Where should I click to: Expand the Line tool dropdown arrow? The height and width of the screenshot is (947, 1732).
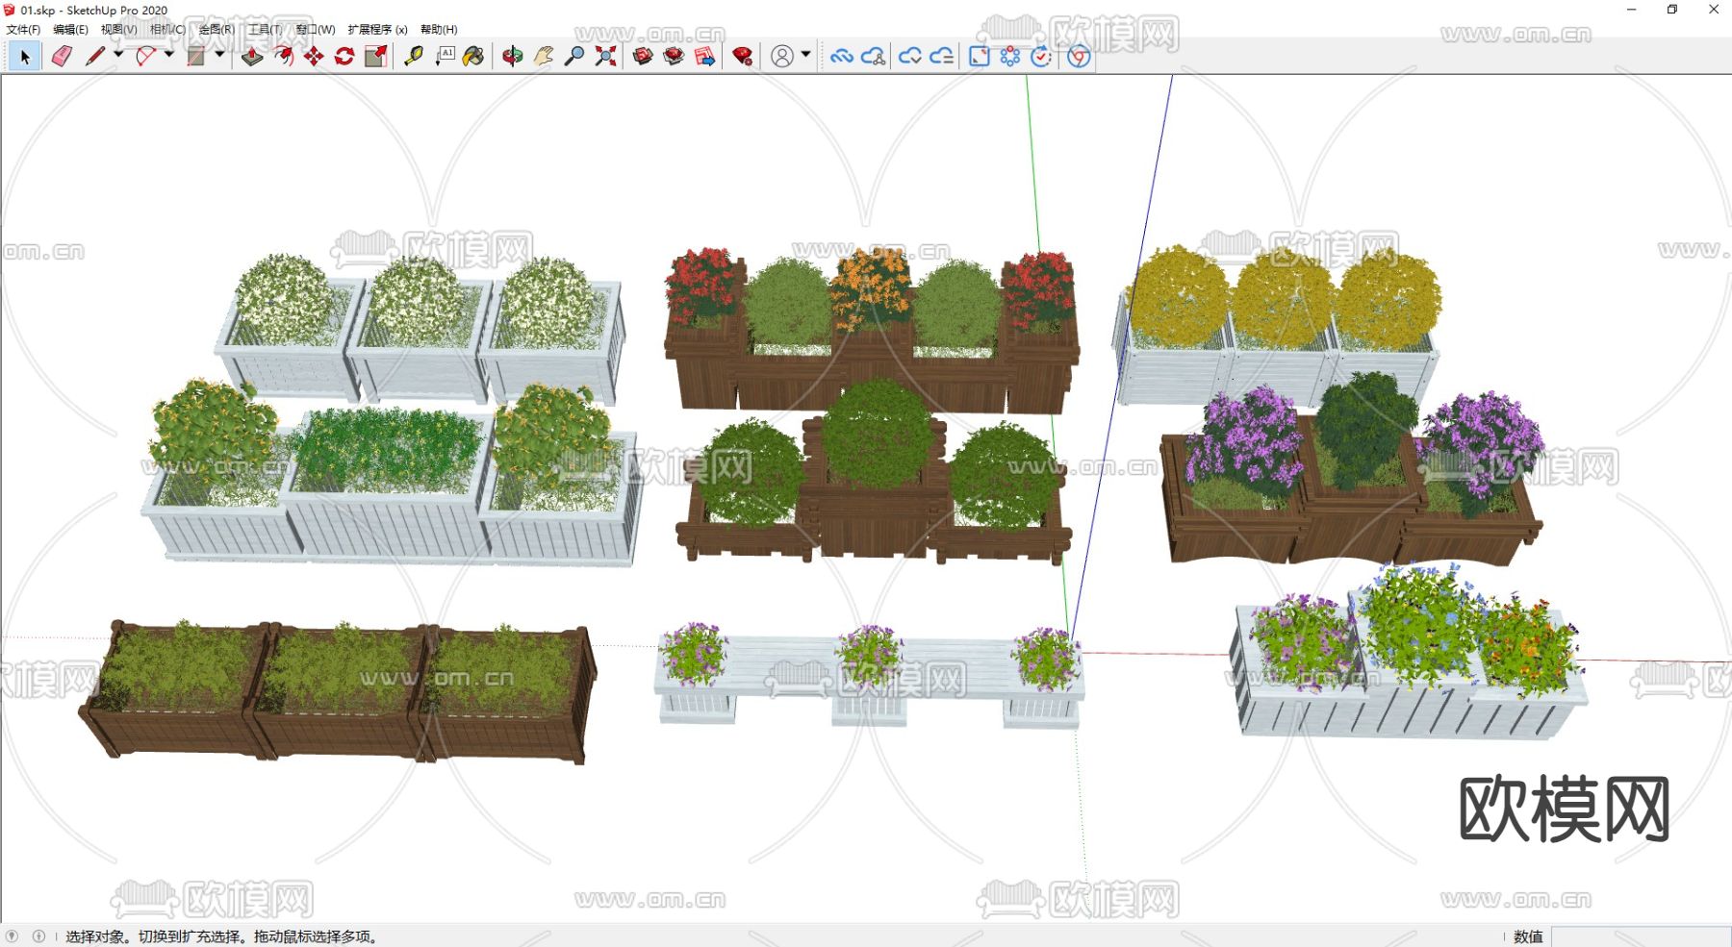[x=118, y=55]
